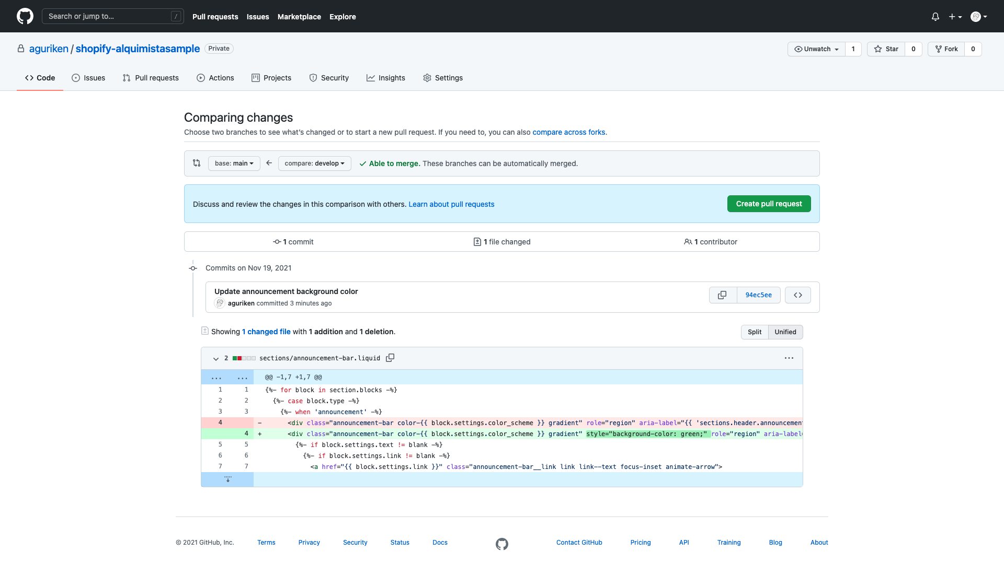The height and width of the screenshot is (564, 1004).
Task: Open the footer Training link
Action: (x=729, y=543)
